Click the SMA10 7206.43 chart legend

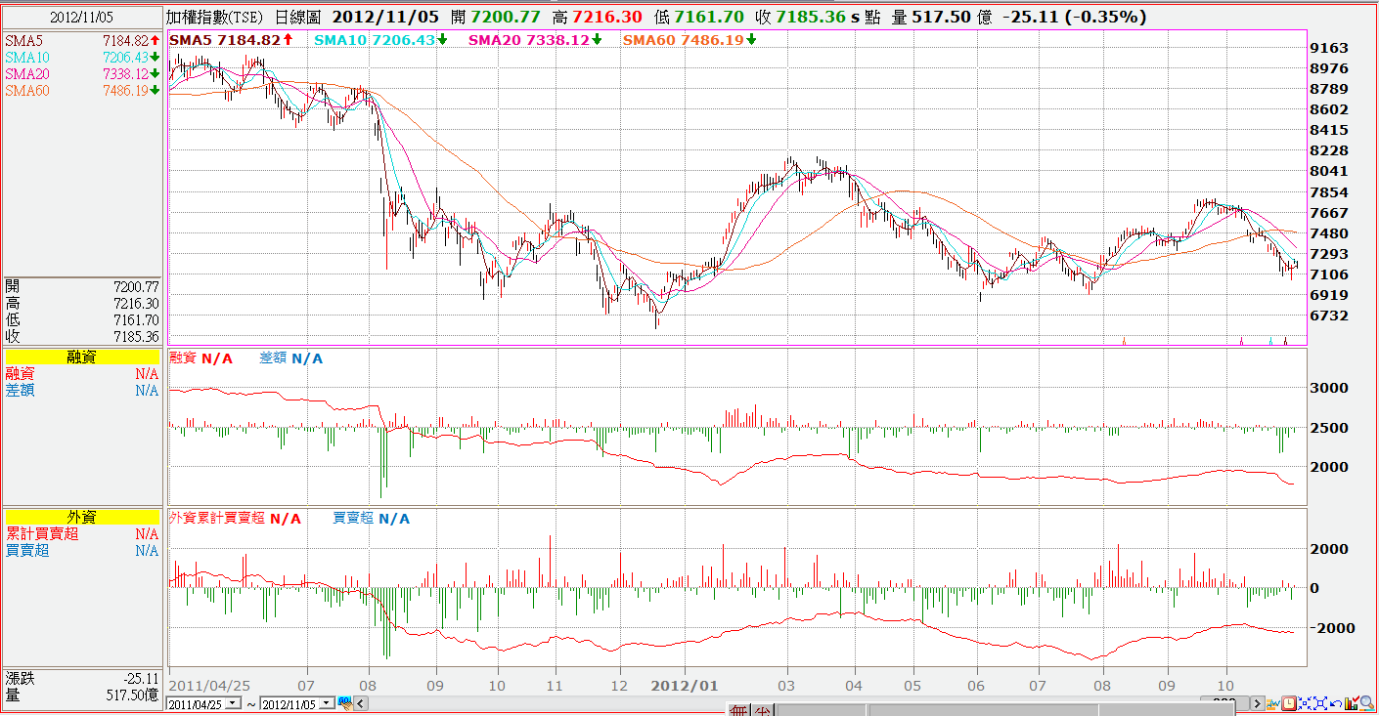pos(381,39)
